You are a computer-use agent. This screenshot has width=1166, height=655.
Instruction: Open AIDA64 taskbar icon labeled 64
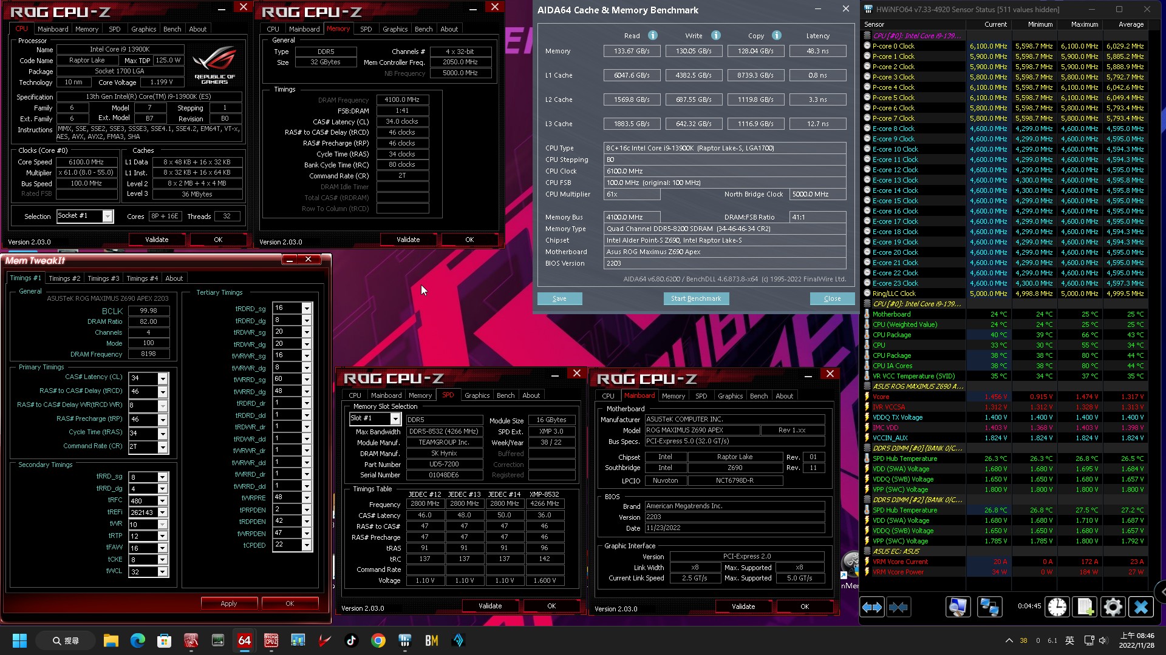(x=244, y=640)
